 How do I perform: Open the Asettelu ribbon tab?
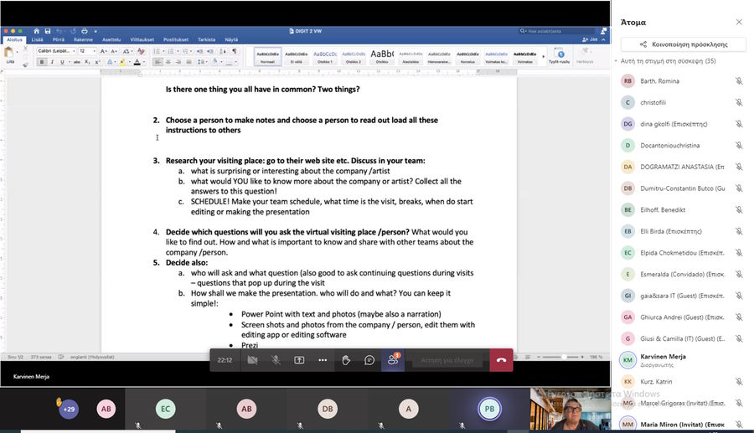tap(111, 39)
